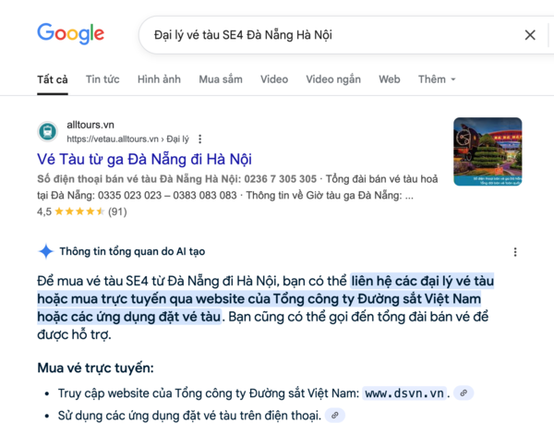Image resolution: width=554 pixels, height=423 pixels.
Task: Click the Google logo
Action: 71,33
